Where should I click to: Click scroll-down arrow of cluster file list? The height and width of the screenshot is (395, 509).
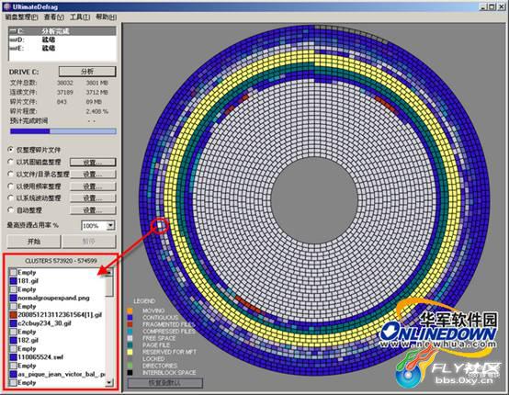[109, 382]
